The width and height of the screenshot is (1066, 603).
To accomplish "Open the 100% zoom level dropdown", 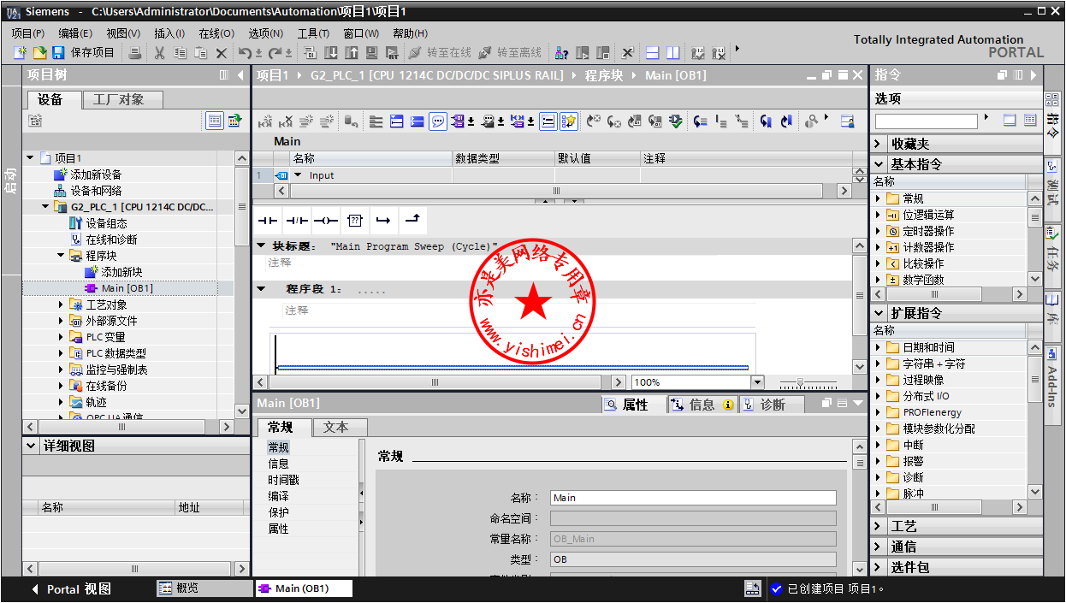I will [x=757, y=382].
